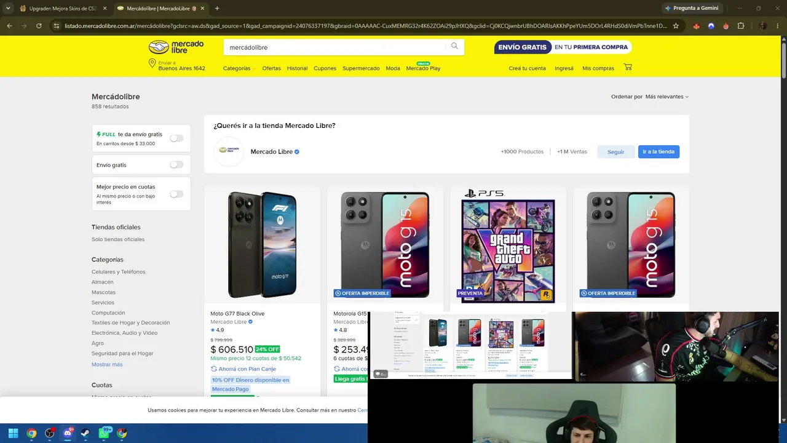Click the red extension icon in Chrome toolbar
The image size is (787, 443).
[x=726, y=26]
